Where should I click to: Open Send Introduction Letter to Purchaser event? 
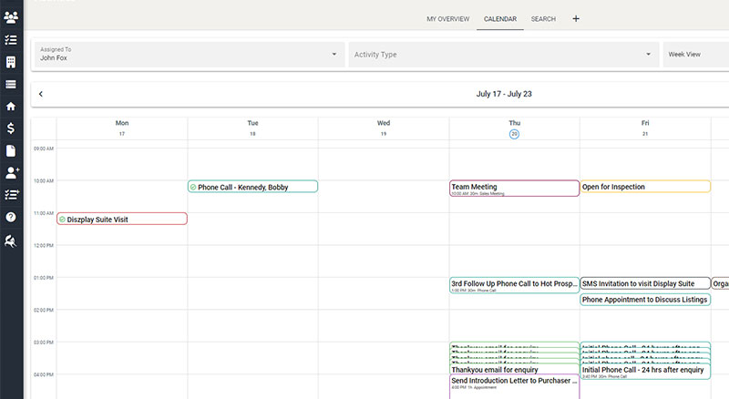(x=514, y=386)
